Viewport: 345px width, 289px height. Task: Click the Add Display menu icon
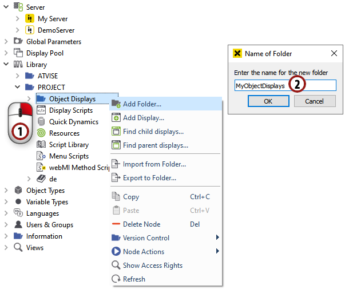[x=116, y=117]
